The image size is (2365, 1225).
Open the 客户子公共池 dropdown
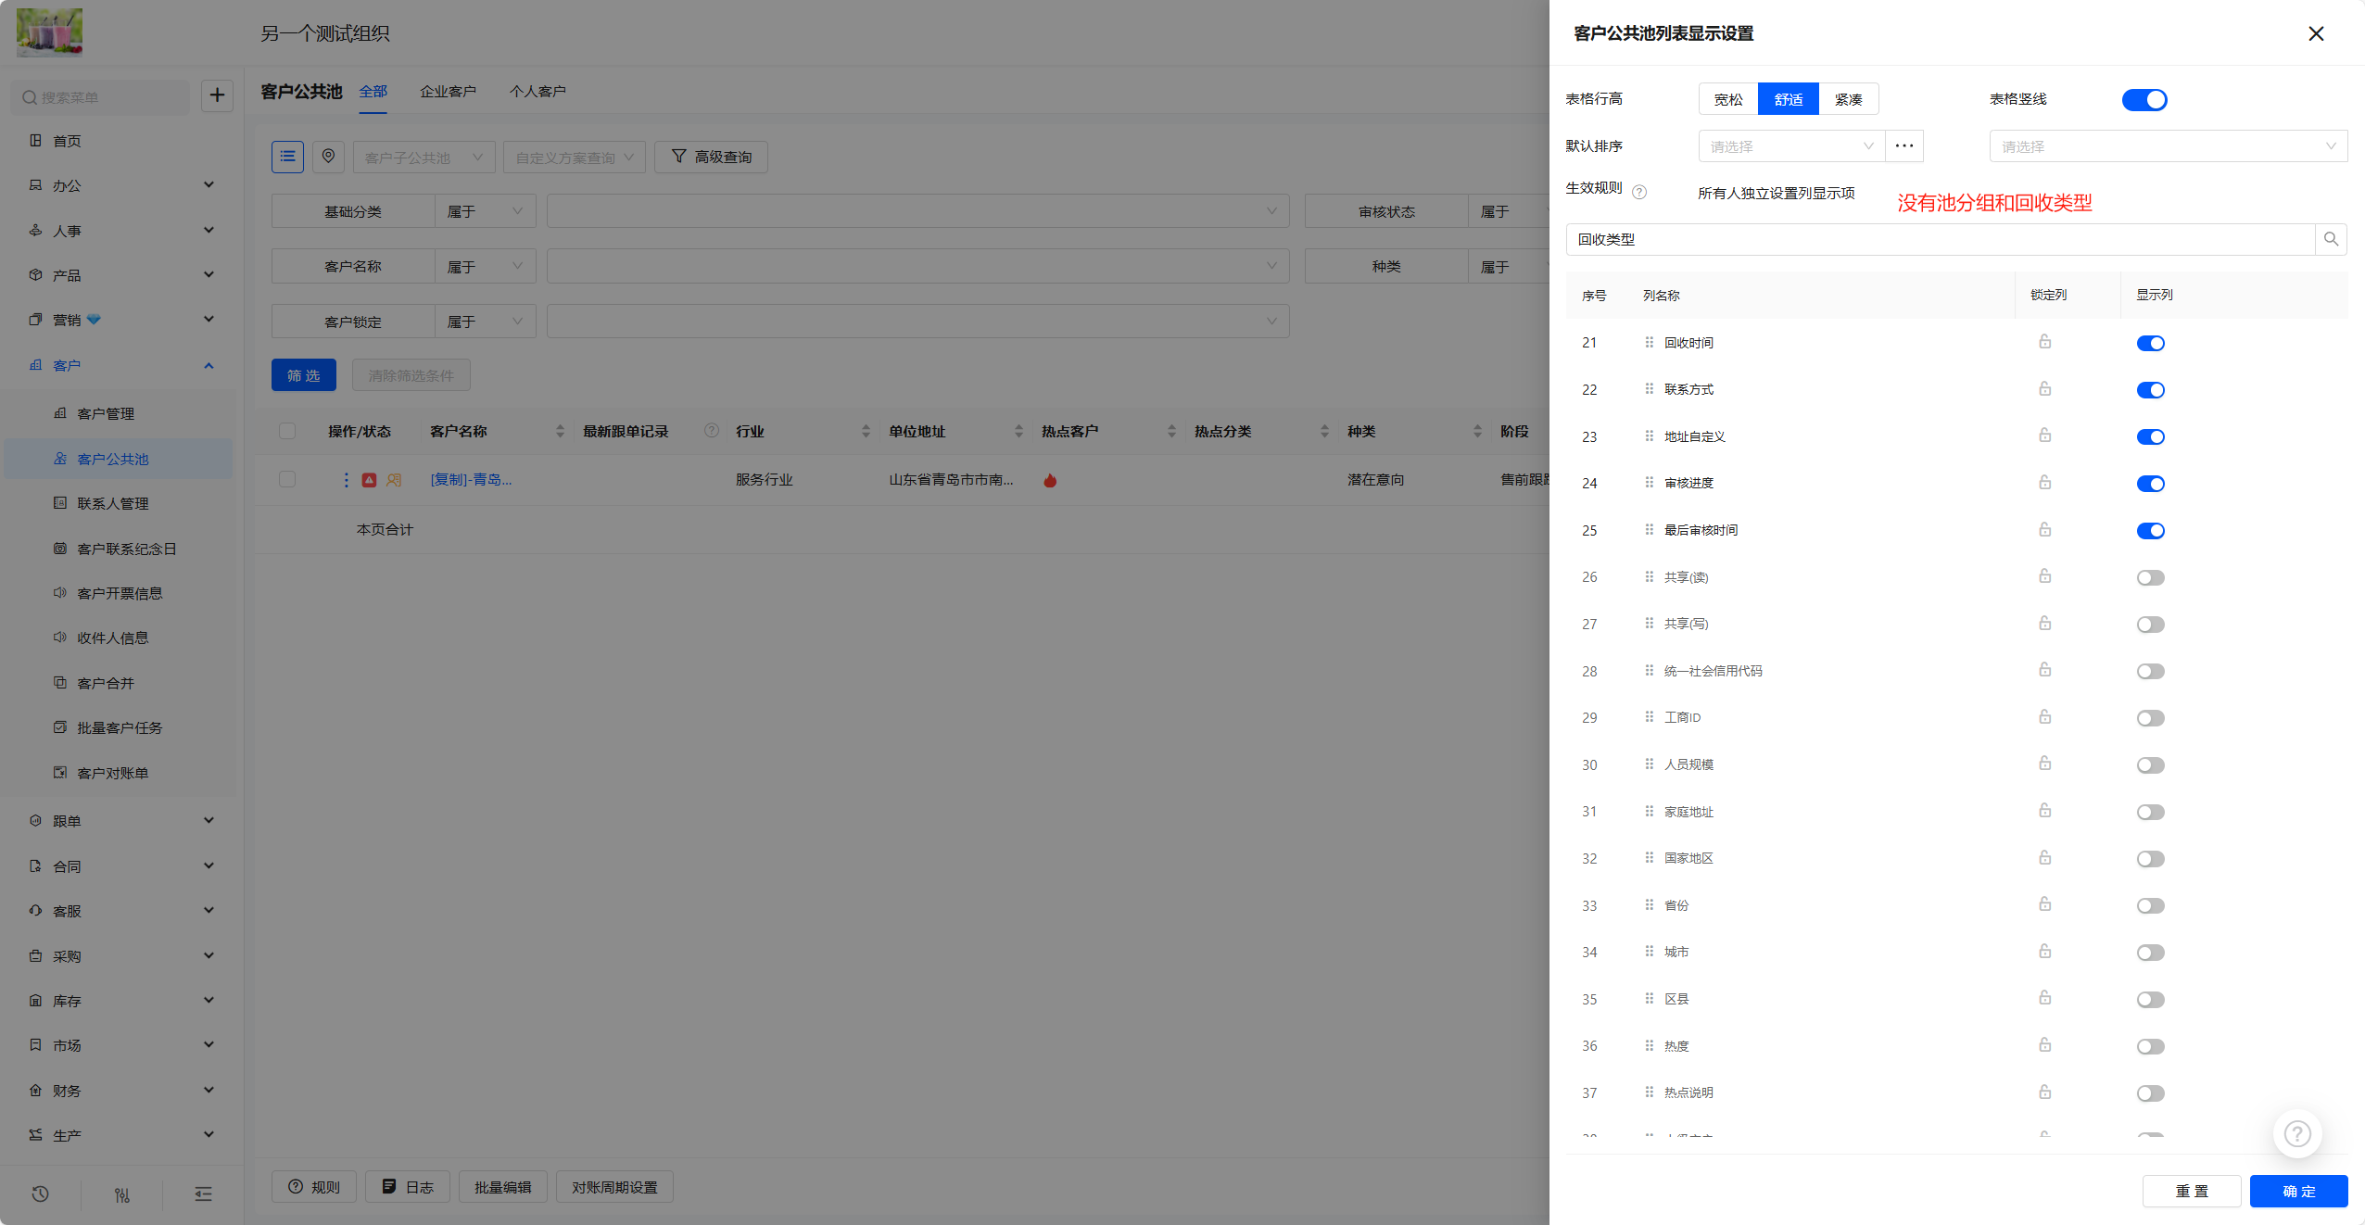(x=424, y=158)
